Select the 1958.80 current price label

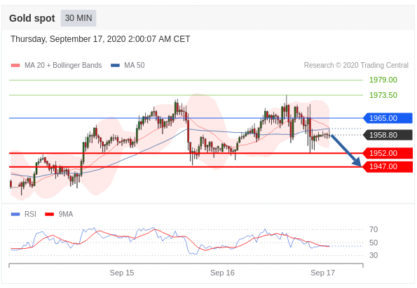pyautogui.click(x=388, y=135)
